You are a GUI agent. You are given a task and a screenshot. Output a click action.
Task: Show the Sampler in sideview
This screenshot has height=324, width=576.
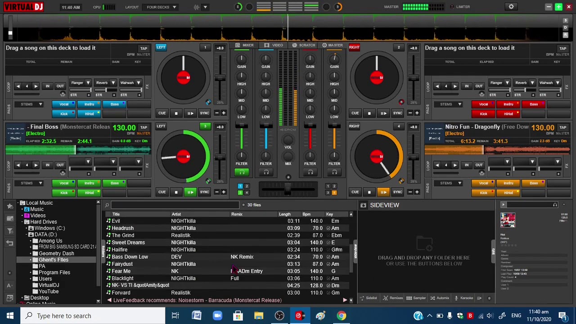pyautogui.click(x=416, y=298)
